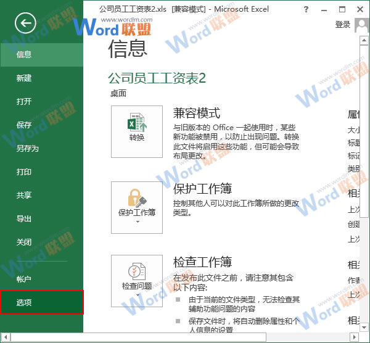The height and width of the screenshot is (343, 370).
Task: Choose 另存为 from the sidebar
Action: point(28,149)
